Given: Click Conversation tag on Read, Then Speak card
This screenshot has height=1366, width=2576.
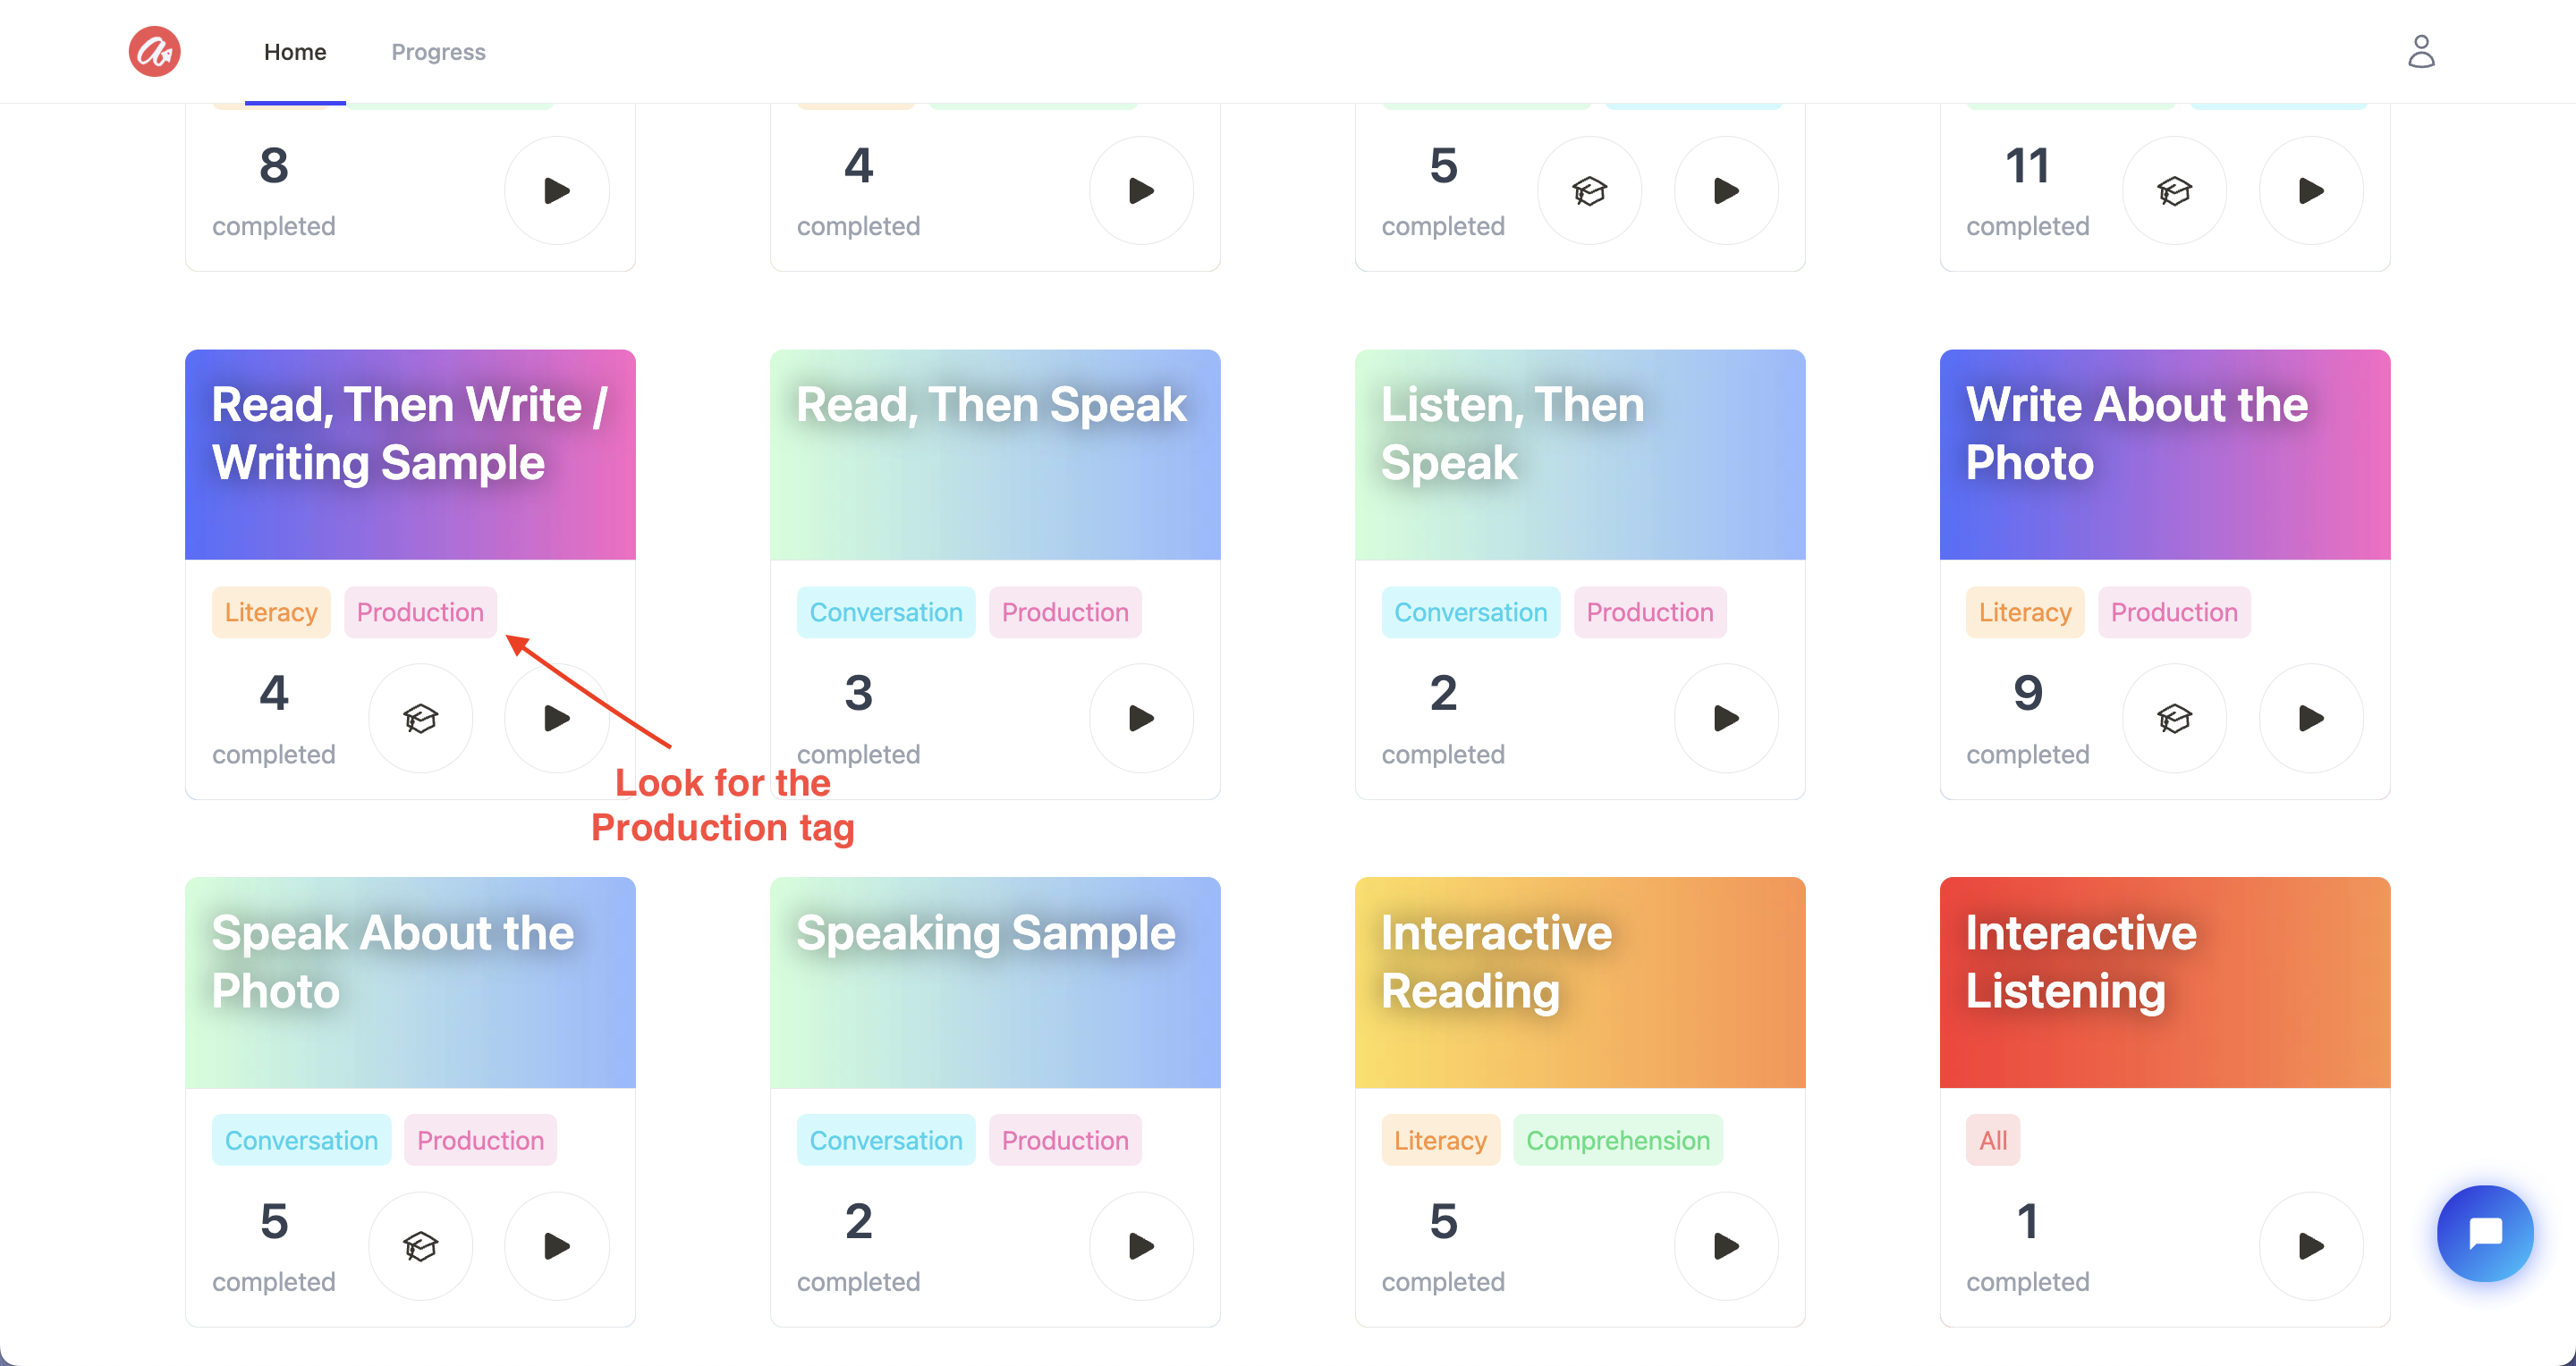Looking at the screenshot, I should click(886, 611).
